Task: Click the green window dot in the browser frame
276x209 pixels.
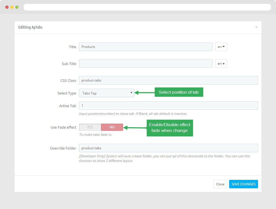Action: (x=17, y=7)
